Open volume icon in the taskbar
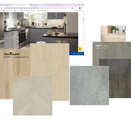The width and height of the screenshot is (131, 131). pos(73,54)
